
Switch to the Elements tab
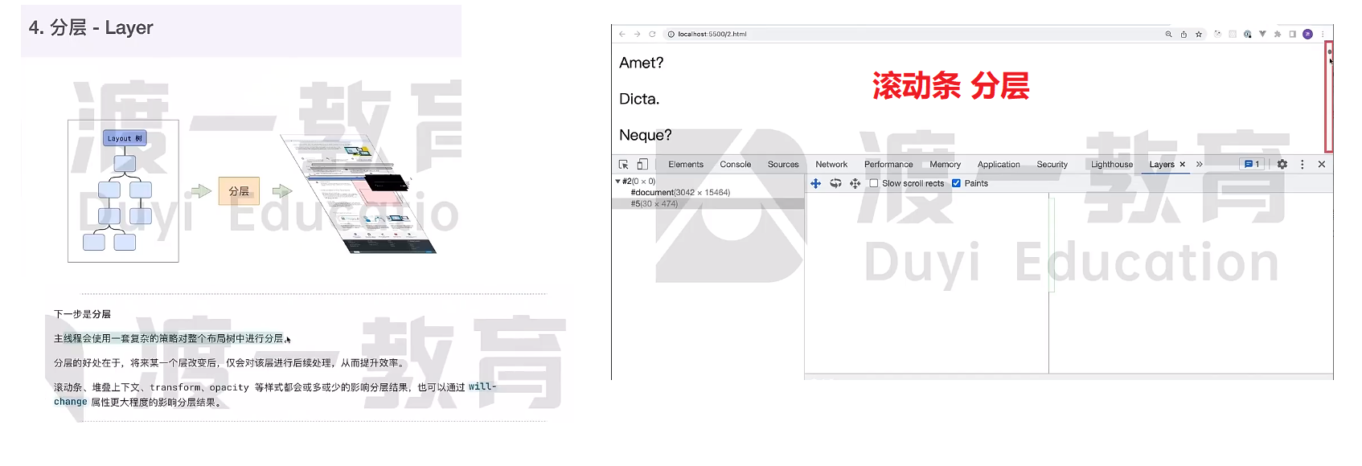686,164
